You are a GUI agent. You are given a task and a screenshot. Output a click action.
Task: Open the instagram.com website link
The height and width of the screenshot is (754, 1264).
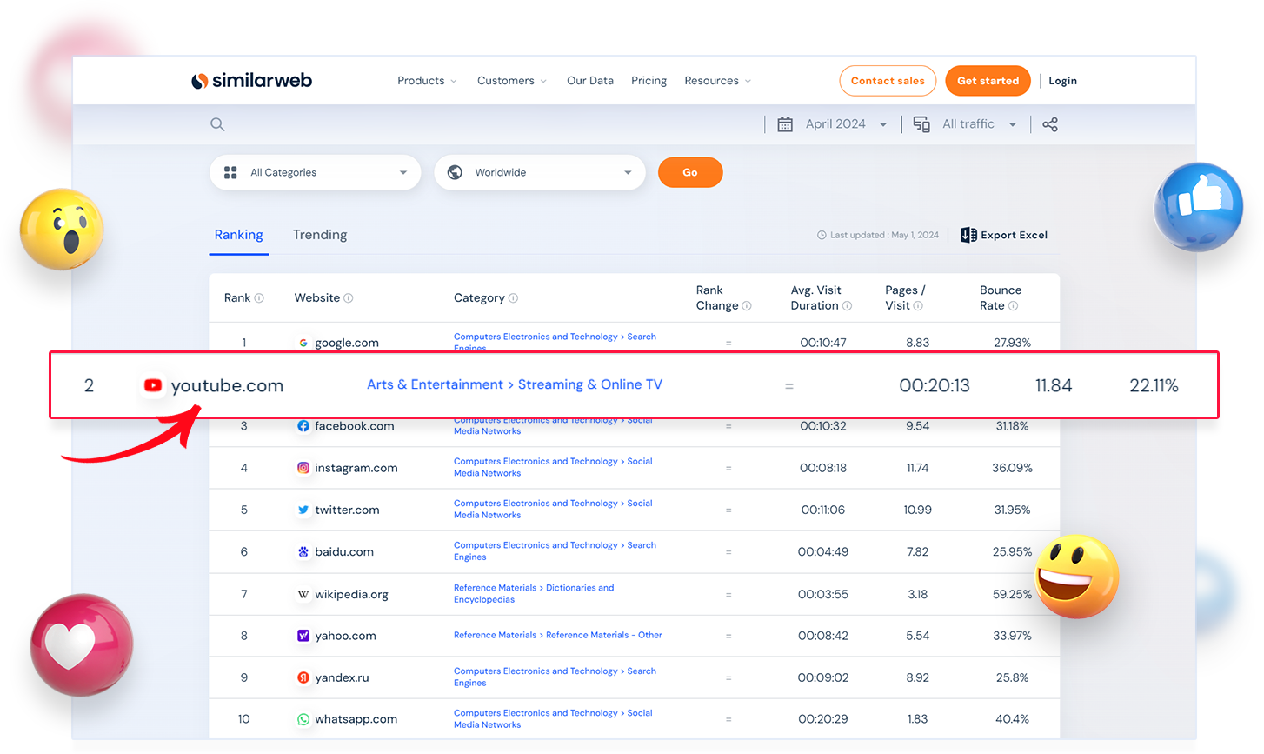[356, 468]
